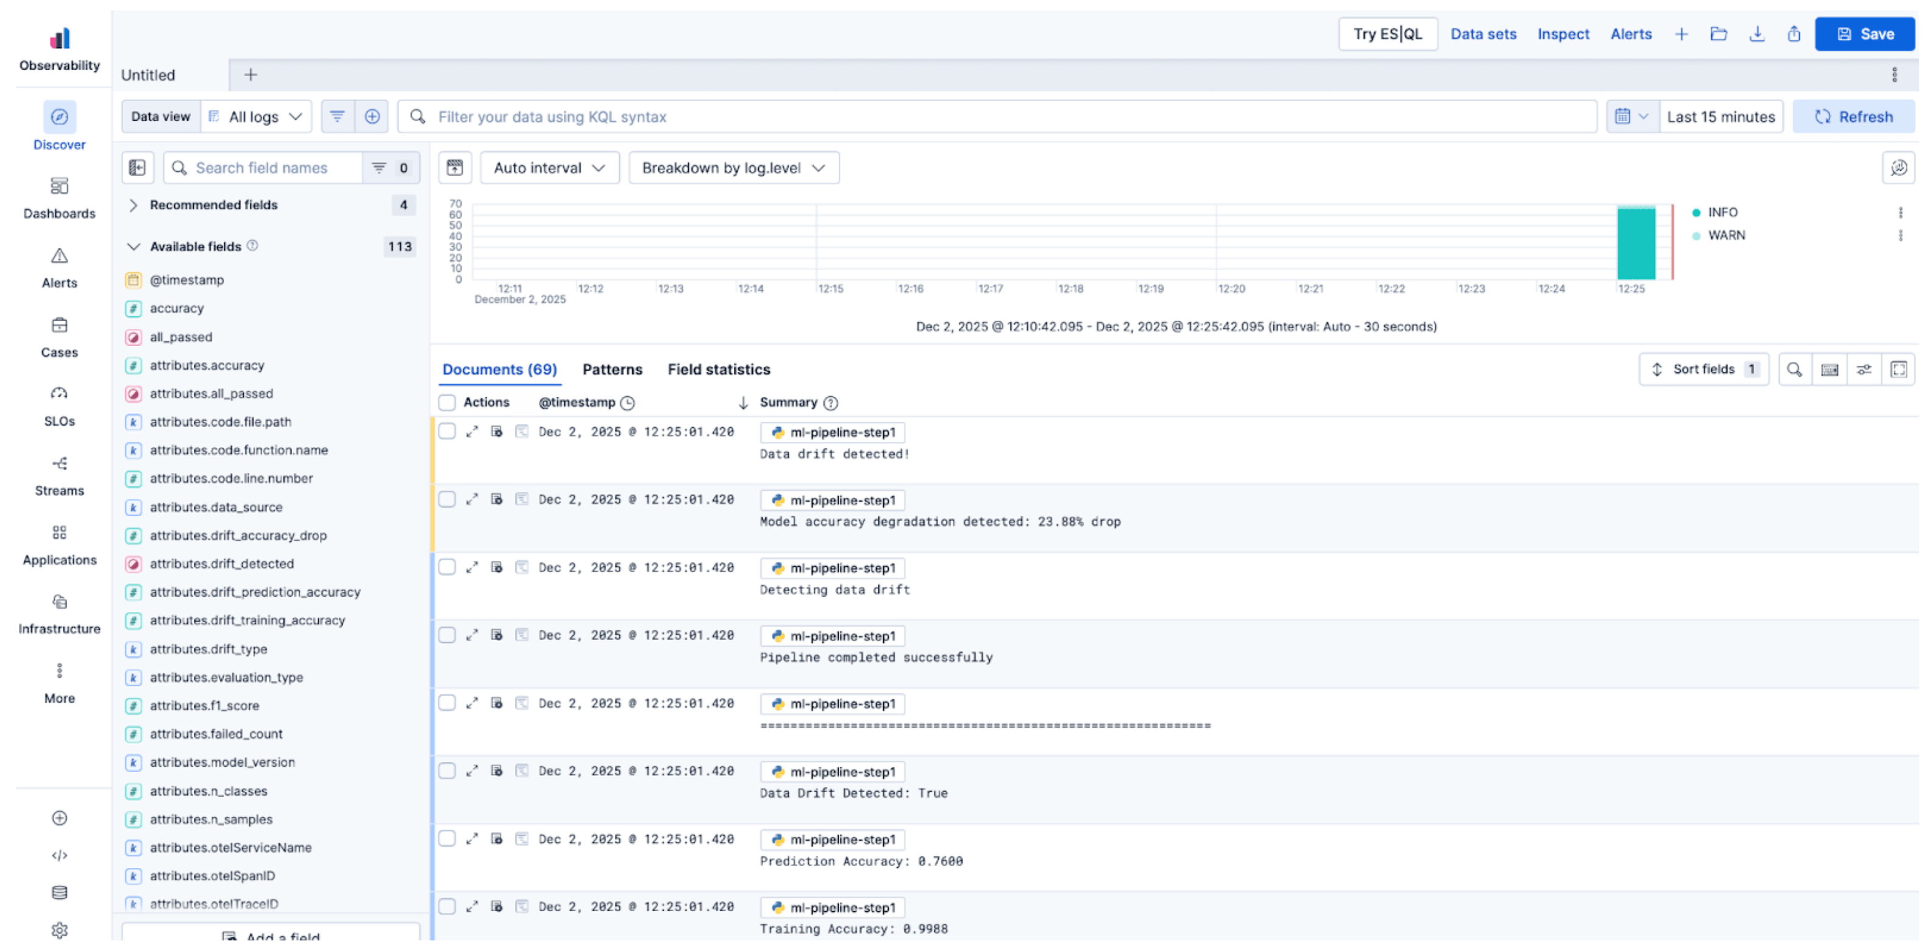
Task: Switch to the Patterns tab
Action: (x=611, y=369)
